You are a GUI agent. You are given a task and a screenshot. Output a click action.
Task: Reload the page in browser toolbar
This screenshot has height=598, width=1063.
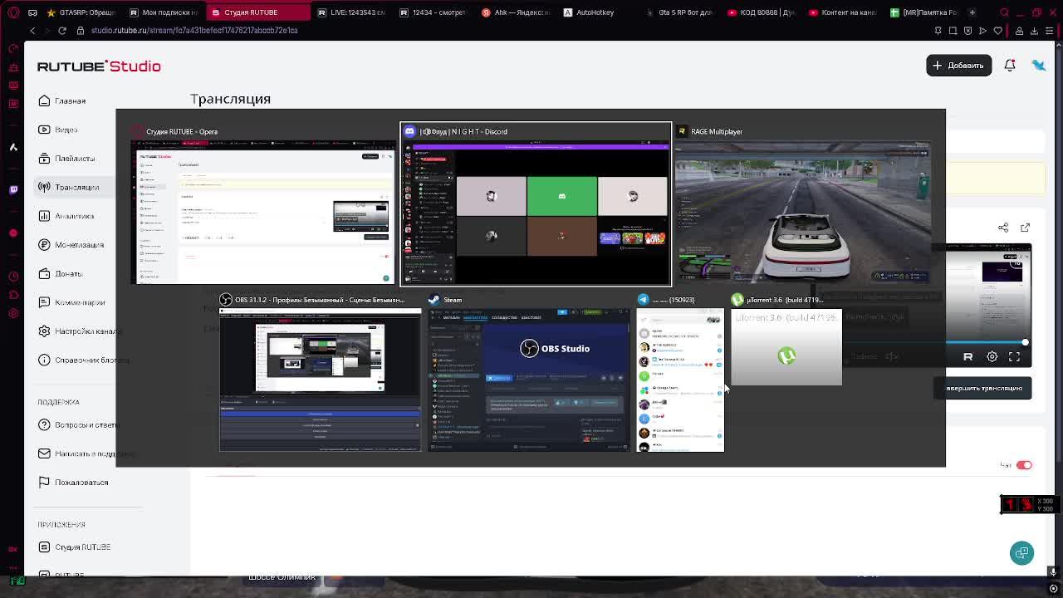click(62, 31)
